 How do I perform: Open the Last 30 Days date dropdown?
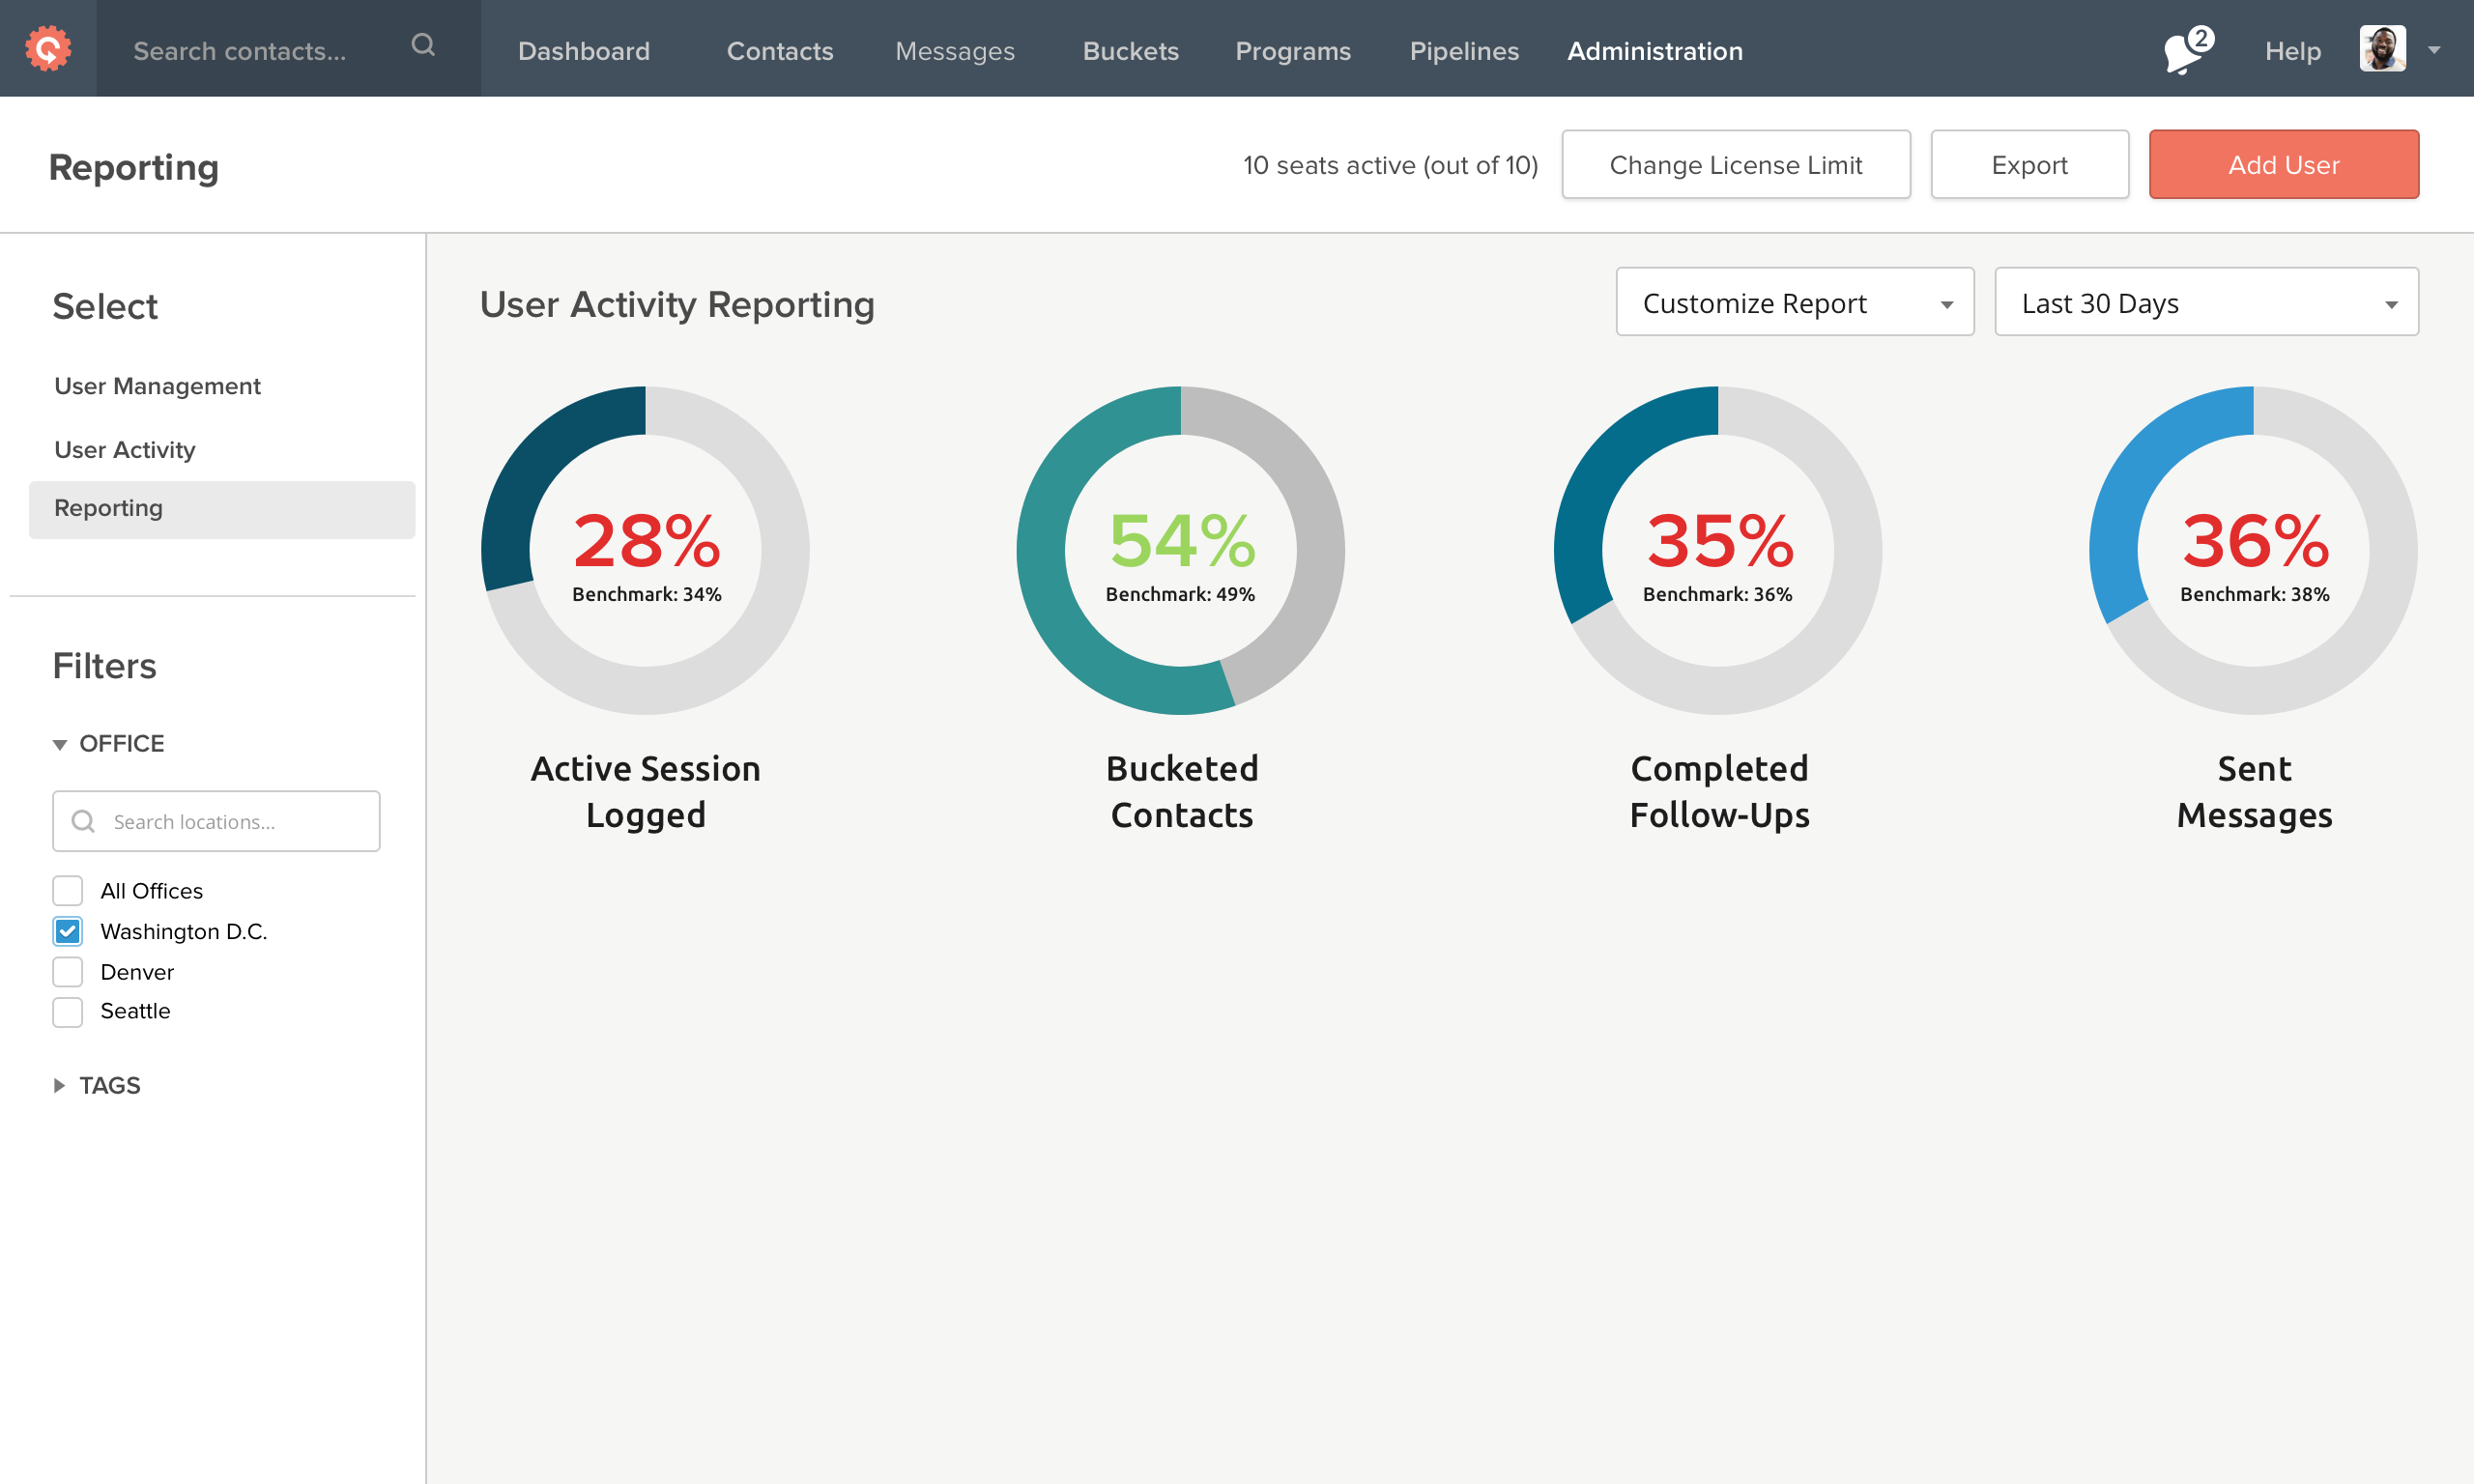pos(2205,302)
